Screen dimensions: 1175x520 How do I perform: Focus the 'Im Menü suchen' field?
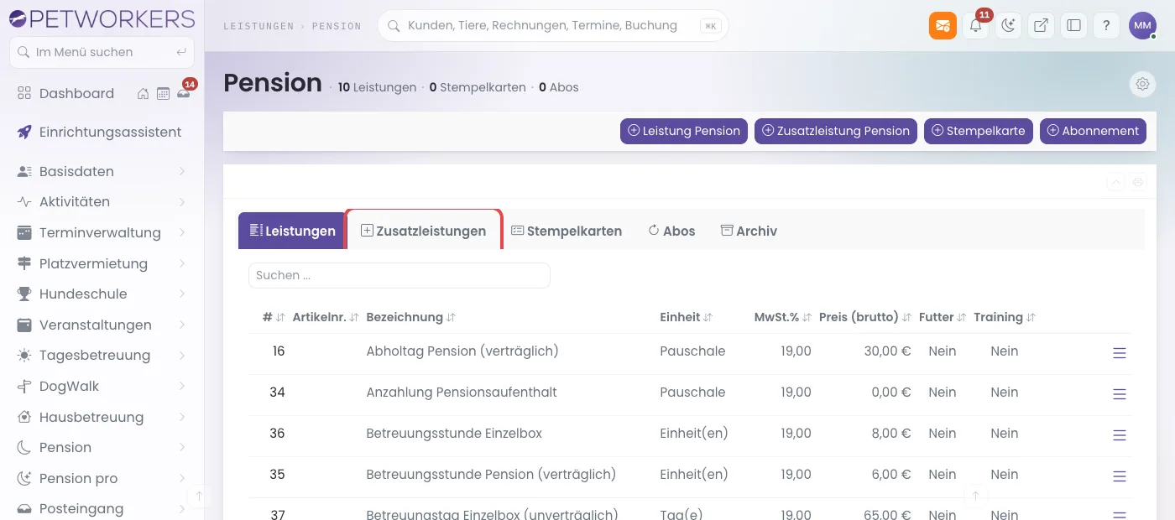click(x=102, y=52)
